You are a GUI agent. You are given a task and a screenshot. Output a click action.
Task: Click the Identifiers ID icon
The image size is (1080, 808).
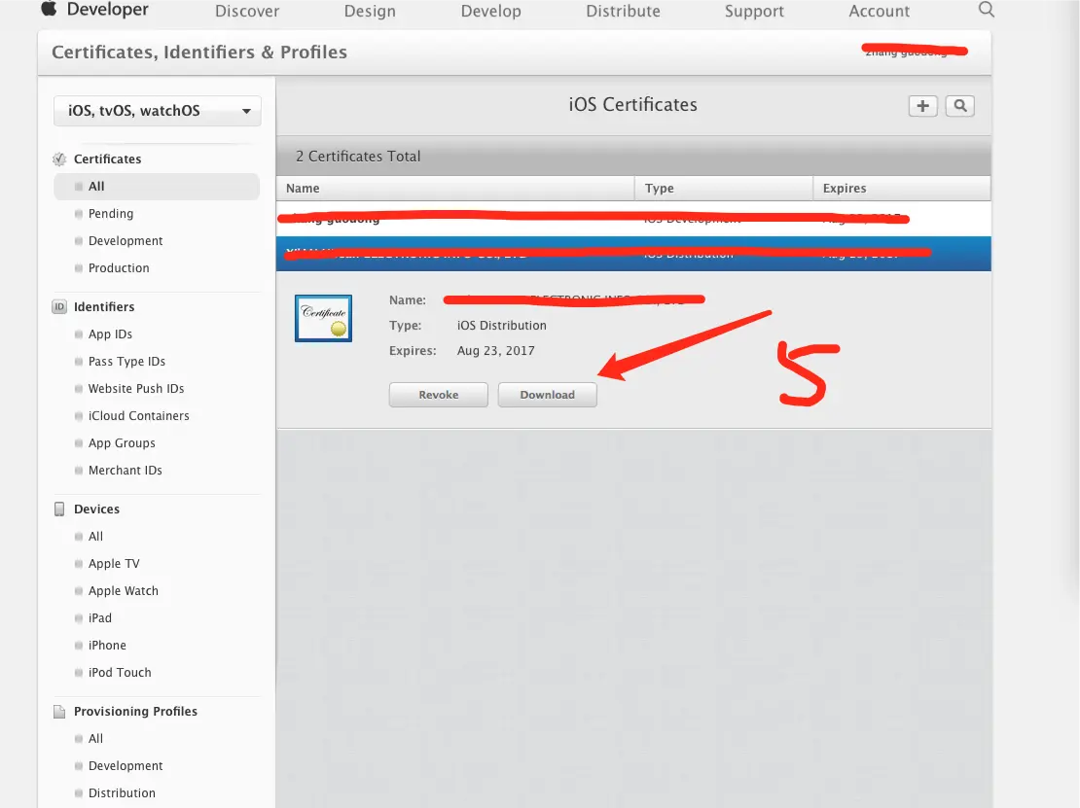[x=59, y=306]
